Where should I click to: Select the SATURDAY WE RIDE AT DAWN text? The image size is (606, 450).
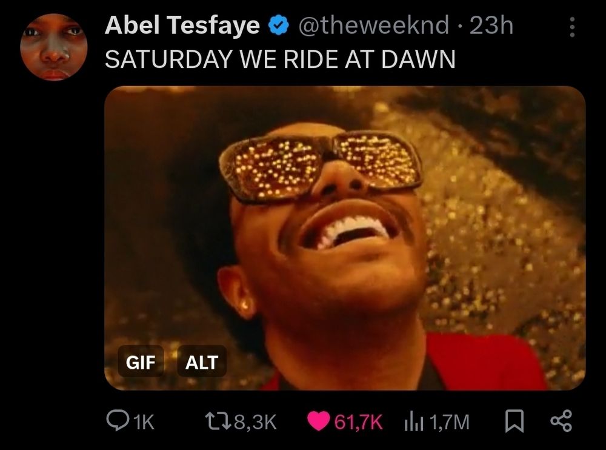tap(280, 59)
